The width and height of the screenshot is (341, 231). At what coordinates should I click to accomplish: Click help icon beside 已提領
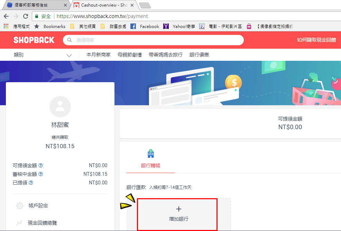(x=31, y=183)
